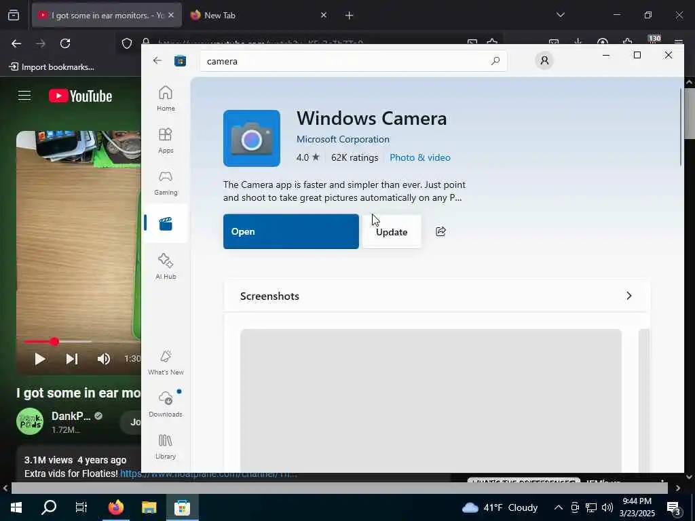Open File Explorer from taskbar
The height and width of the screenshot is (521, 695).
149,507
